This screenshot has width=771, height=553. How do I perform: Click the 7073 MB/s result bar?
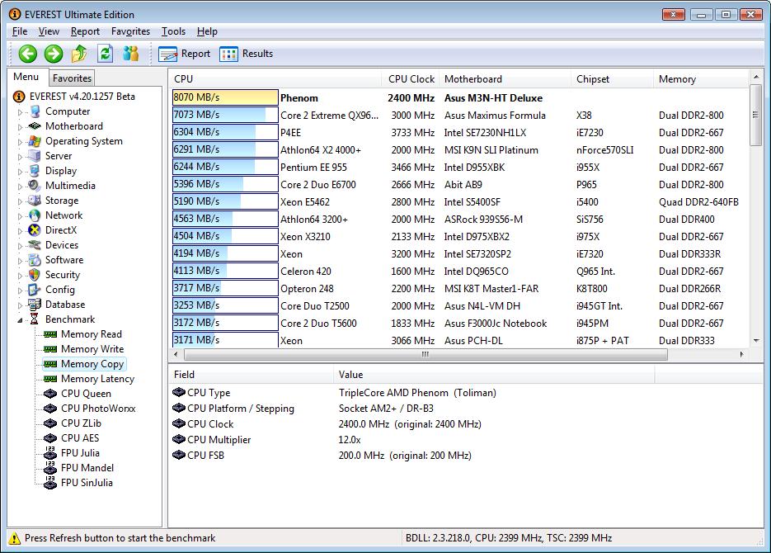coord(225,115)
